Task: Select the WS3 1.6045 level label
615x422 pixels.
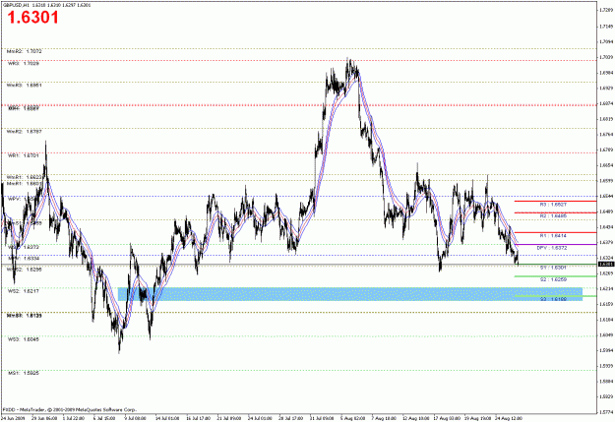Action: [24, 339]
